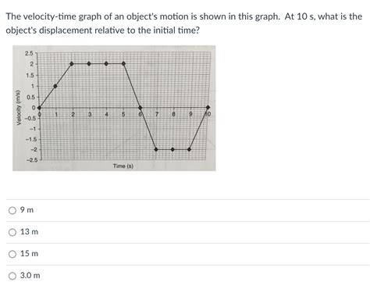Click the "3.0 m" answer label text
The image size is (370, 293).
[30, 275]
